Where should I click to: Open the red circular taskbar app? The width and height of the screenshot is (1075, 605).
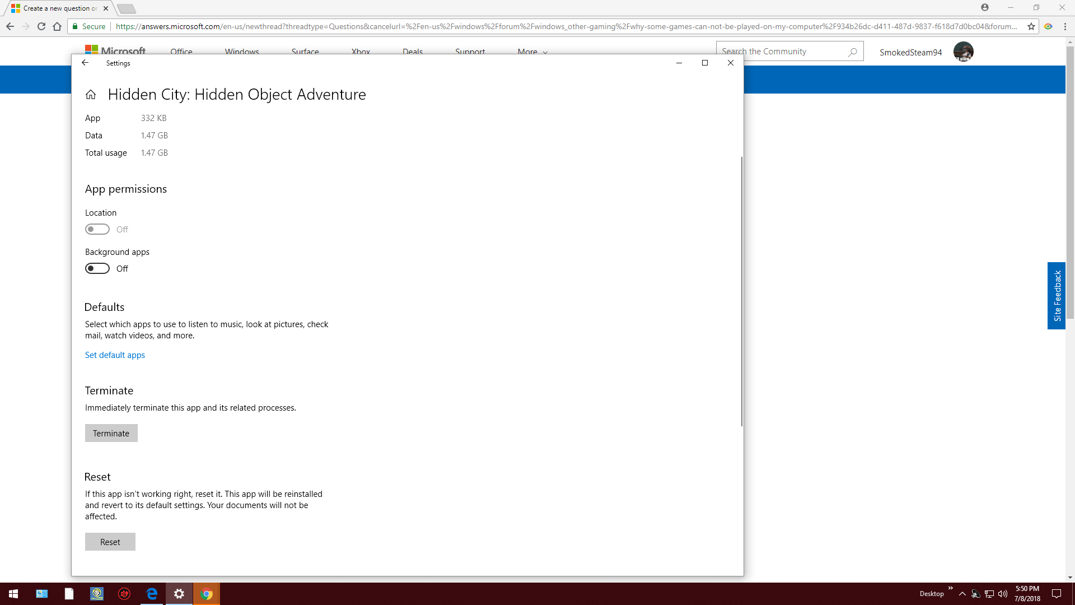(124, 594)
